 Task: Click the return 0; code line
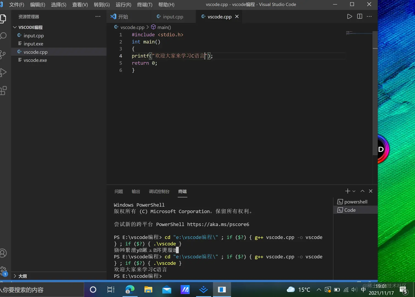[x=144, y=63]
